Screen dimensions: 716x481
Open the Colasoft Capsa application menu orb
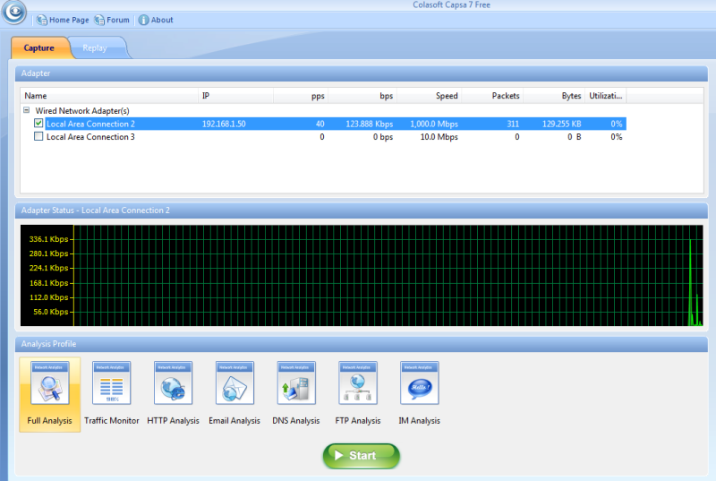click(14, 12)
